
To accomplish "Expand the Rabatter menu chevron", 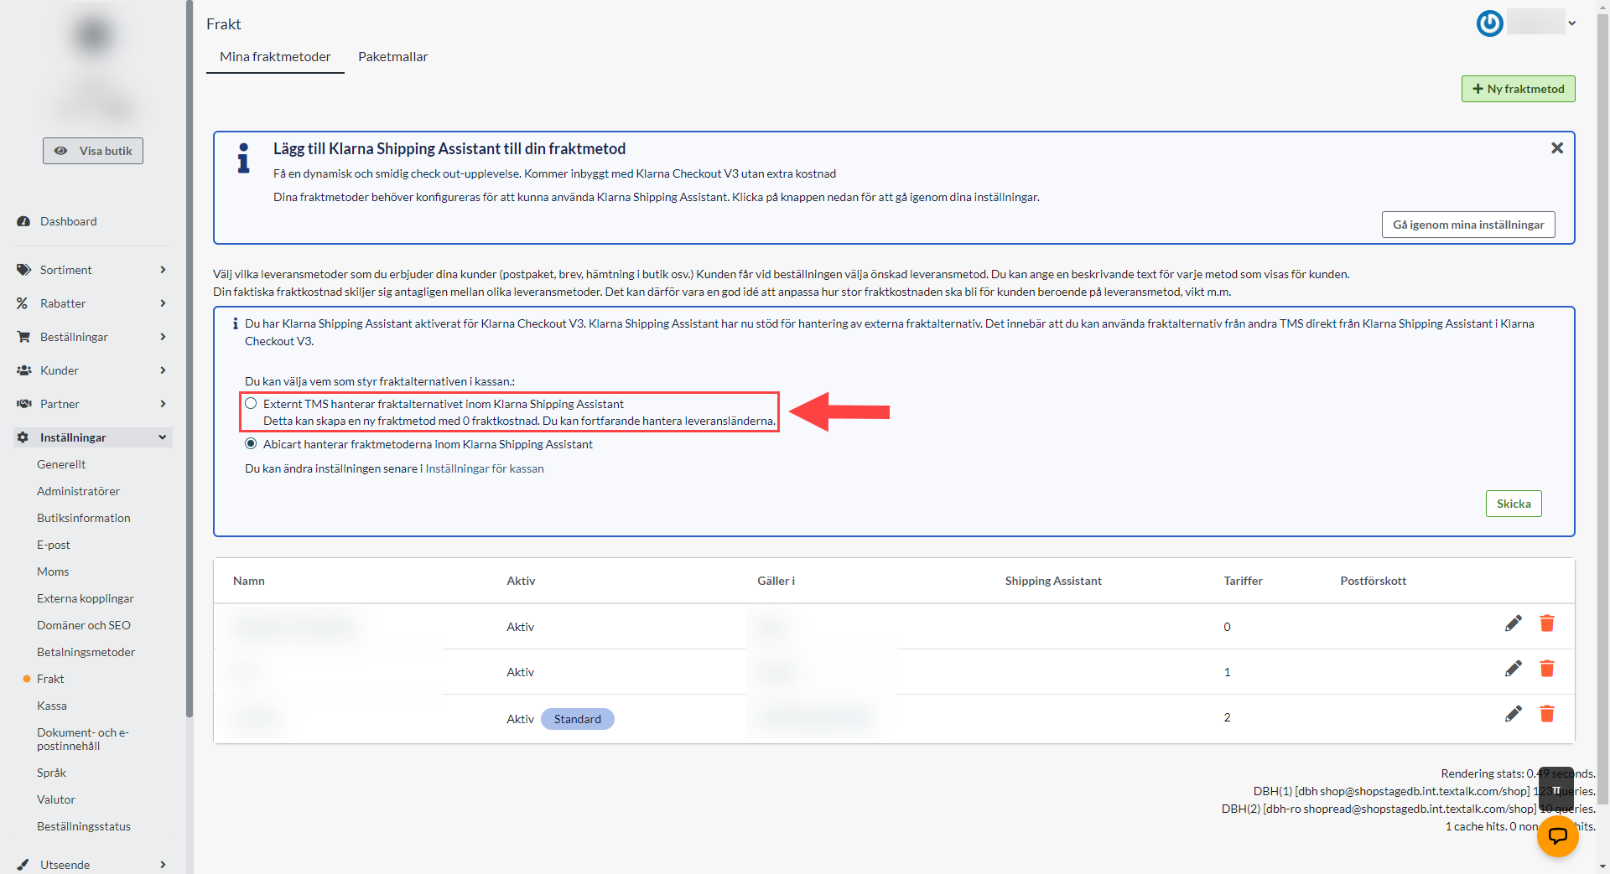I will point(163,303).
